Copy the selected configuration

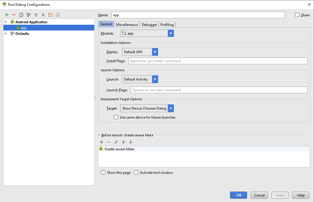[21, 15]
